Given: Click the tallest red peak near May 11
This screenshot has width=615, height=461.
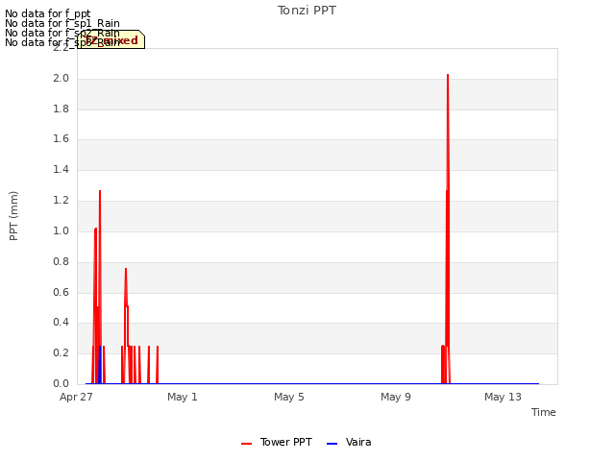Looking at the screenshot, I should coord(448,75).
